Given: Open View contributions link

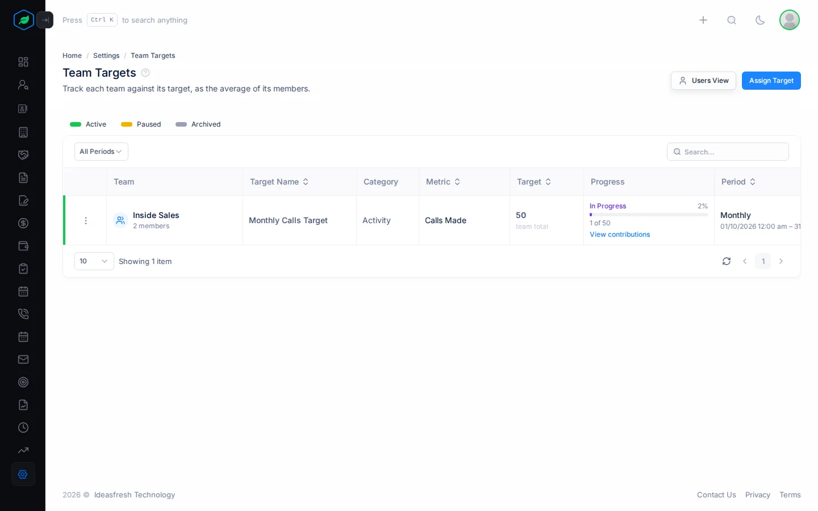Looking at the screenshot, I should [620, 234].
